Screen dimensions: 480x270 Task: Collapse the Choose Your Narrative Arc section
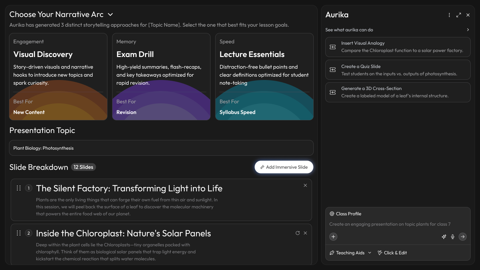tap(111, 15)
